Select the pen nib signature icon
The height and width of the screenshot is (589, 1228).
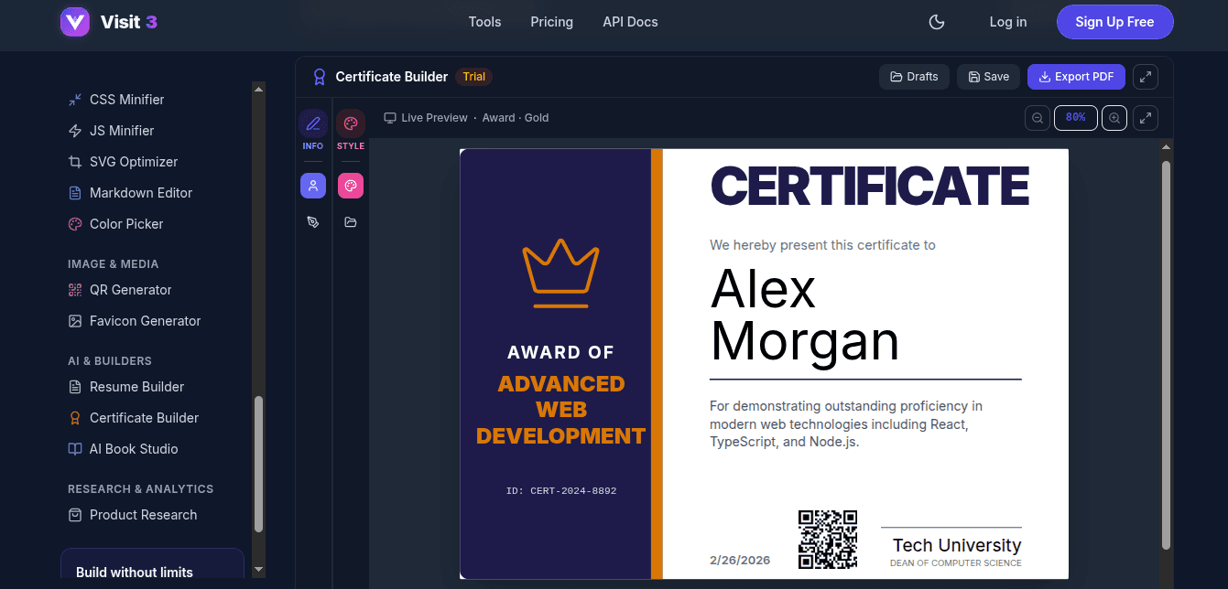tap(313, 222)
